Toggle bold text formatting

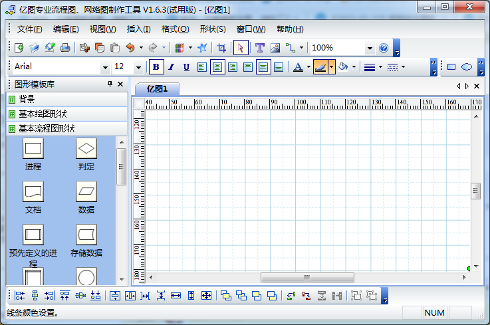[x=156, y=66]
